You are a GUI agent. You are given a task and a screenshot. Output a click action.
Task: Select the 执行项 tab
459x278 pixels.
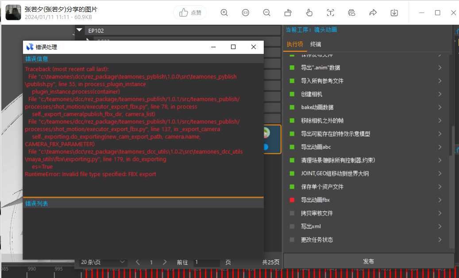(x=295, y=44)
